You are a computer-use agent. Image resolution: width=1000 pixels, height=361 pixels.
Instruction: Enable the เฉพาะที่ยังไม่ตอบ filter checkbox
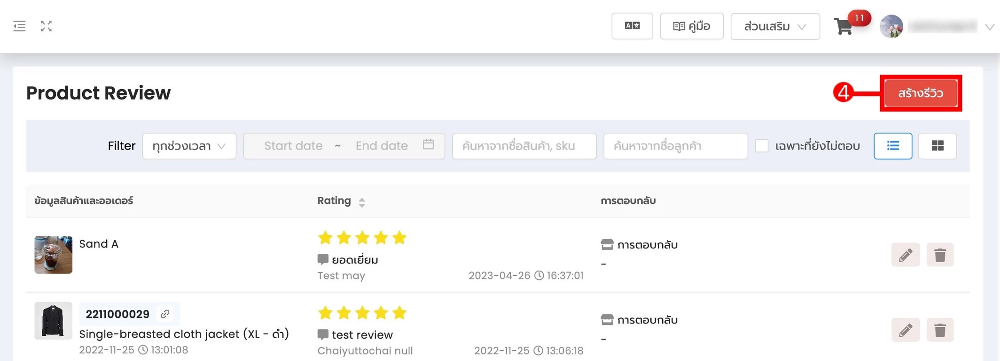tap(761, 146)
